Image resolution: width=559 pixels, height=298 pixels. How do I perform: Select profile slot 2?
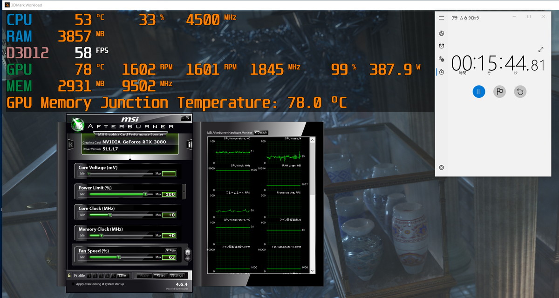point(95,275)
